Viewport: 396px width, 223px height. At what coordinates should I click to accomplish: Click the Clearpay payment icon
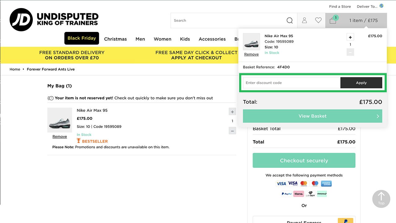pos(322,194)
